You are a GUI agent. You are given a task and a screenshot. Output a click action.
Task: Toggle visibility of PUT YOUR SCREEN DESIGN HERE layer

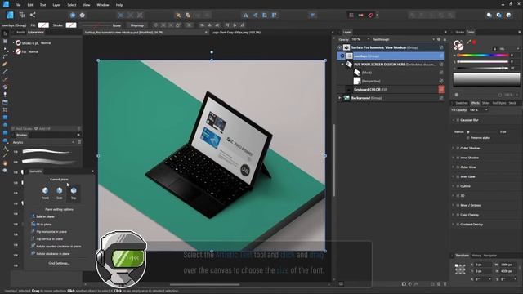tap(441, 65)
